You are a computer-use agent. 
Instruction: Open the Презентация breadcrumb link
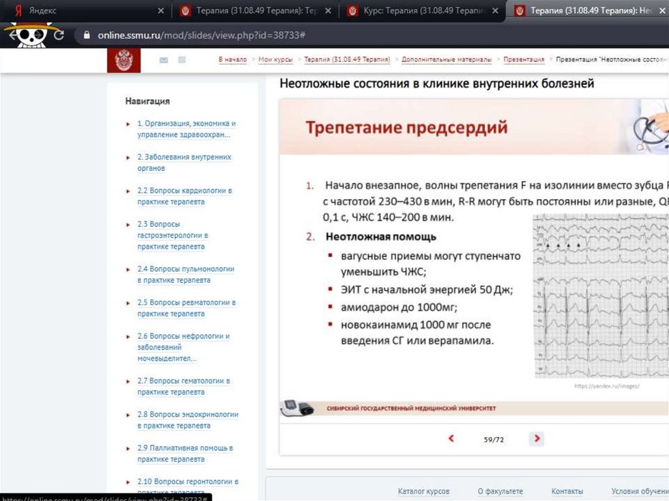524,59
